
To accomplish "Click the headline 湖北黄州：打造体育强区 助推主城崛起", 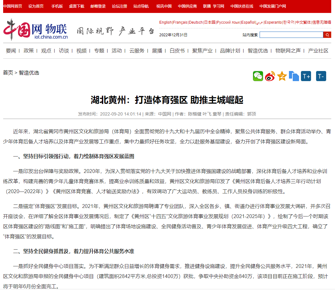I will click(167, 100).
